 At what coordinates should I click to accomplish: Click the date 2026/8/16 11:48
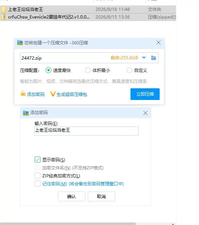coord(113,9)
